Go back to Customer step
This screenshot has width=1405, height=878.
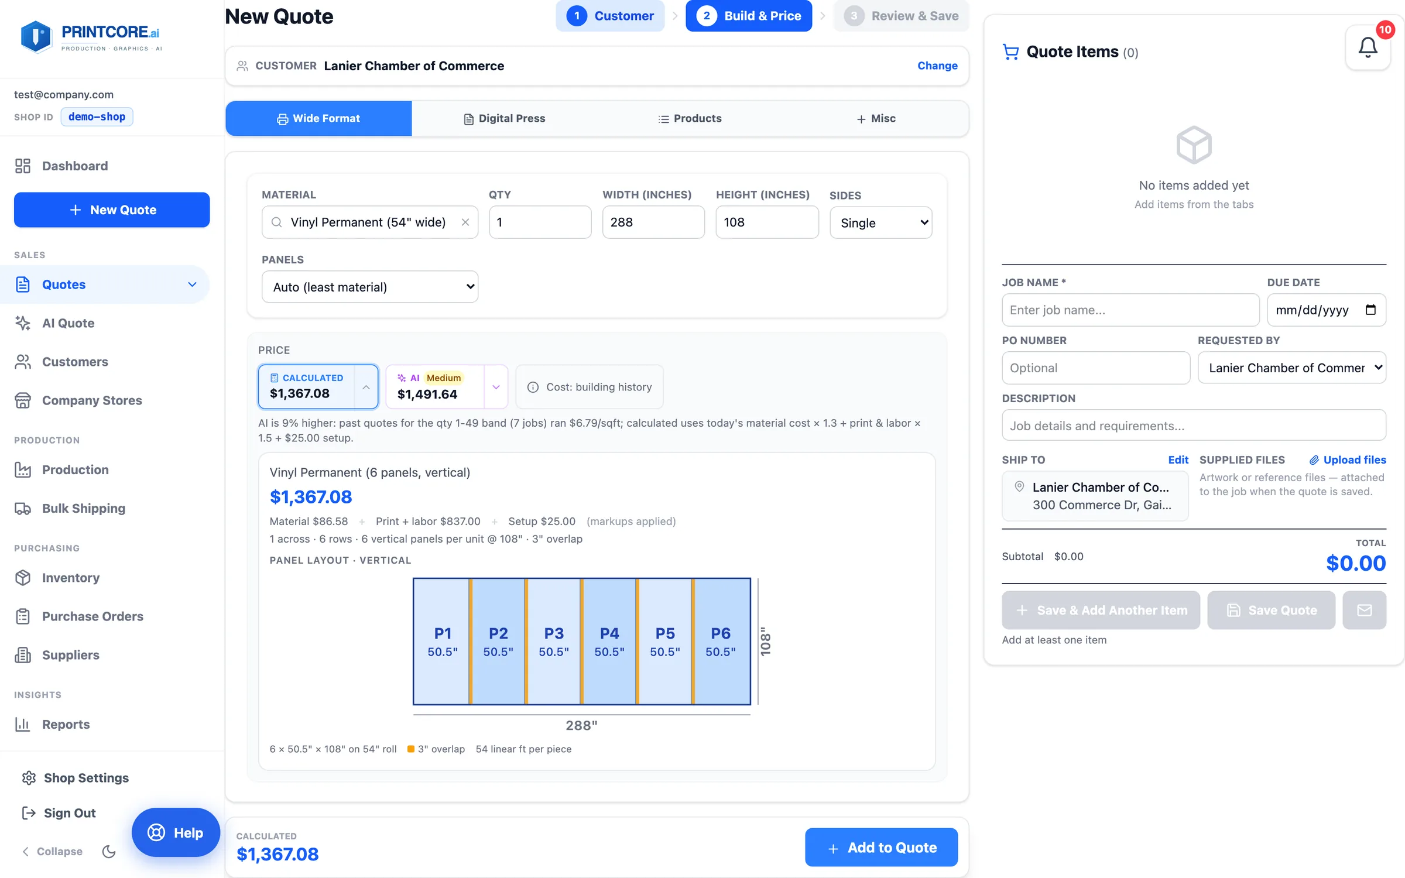pyautogui.click(x=610, y=16)
